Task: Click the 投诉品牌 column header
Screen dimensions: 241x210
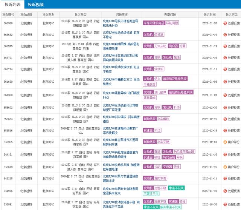Action: coord(26,14)
